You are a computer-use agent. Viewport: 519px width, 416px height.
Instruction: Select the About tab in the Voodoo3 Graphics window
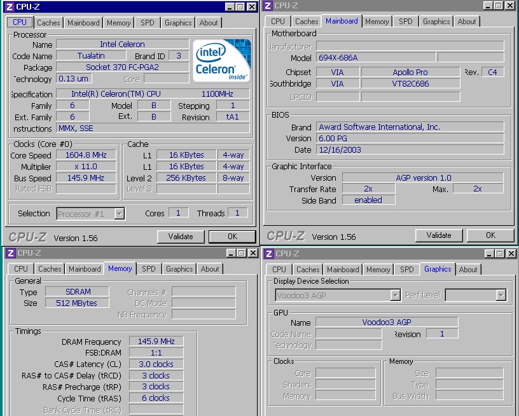(468, 270)
